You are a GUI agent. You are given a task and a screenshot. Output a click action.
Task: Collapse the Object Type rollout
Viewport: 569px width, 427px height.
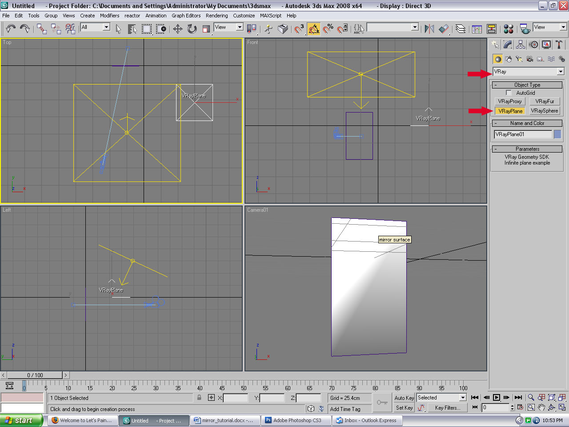tap(527, 85)
